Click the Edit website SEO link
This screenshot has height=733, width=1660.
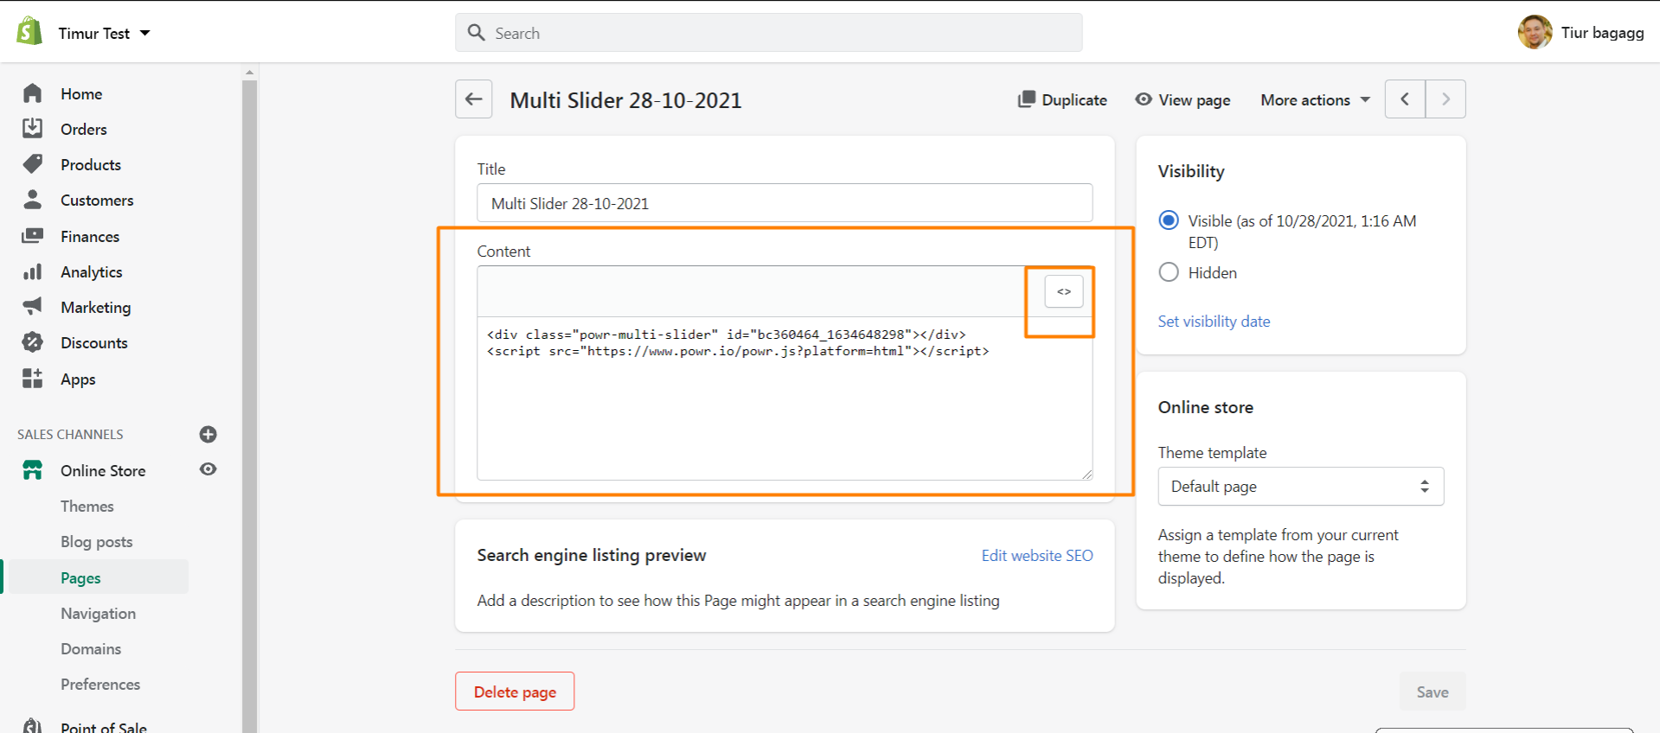1037,555
